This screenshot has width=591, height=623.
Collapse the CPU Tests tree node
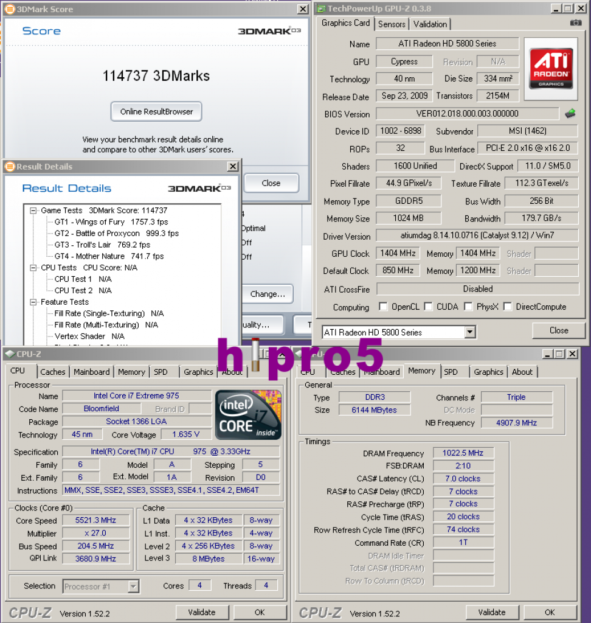(33, 268)
